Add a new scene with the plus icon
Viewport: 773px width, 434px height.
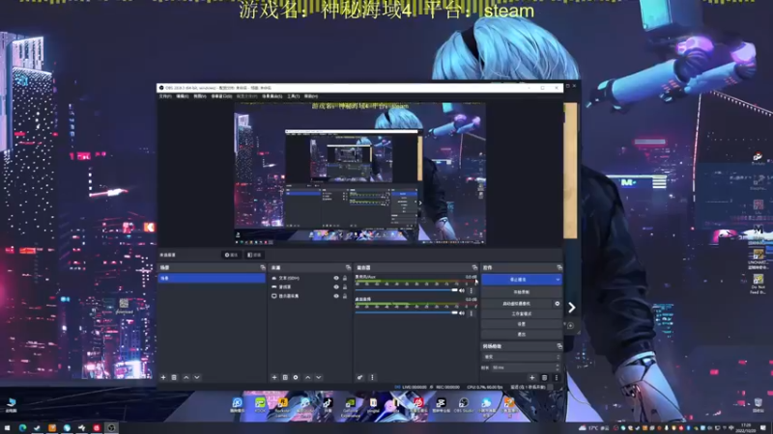point(163,377)
